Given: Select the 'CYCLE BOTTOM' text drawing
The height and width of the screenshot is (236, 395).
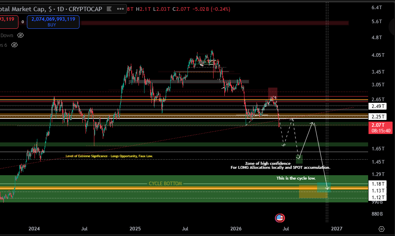Looking at the screenshot, I should [x=165, y=184].
